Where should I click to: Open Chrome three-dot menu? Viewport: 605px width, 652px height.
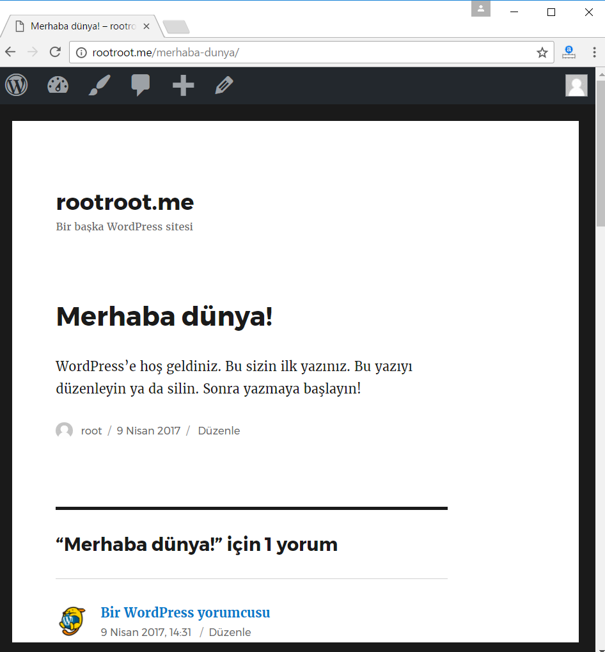[594, 52]
